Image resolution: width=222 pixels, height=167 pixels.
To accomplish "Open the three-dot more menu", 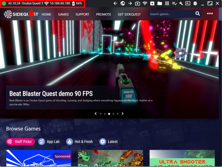I will tap(210, 14).
